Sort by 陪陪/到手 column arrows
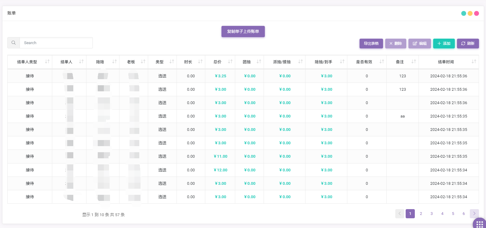This screenshot has width=486, height=228. pyautogui.click(x=342, y=62)
